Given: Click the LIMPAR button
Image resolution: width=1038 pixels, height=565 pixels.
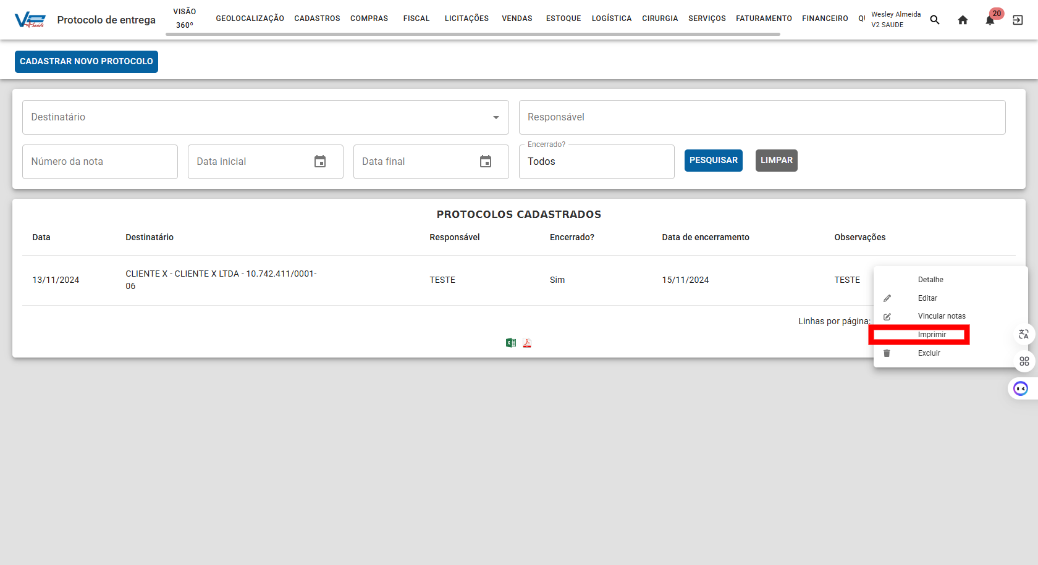Looking at the screenshot, I should [x=777, y=161].
